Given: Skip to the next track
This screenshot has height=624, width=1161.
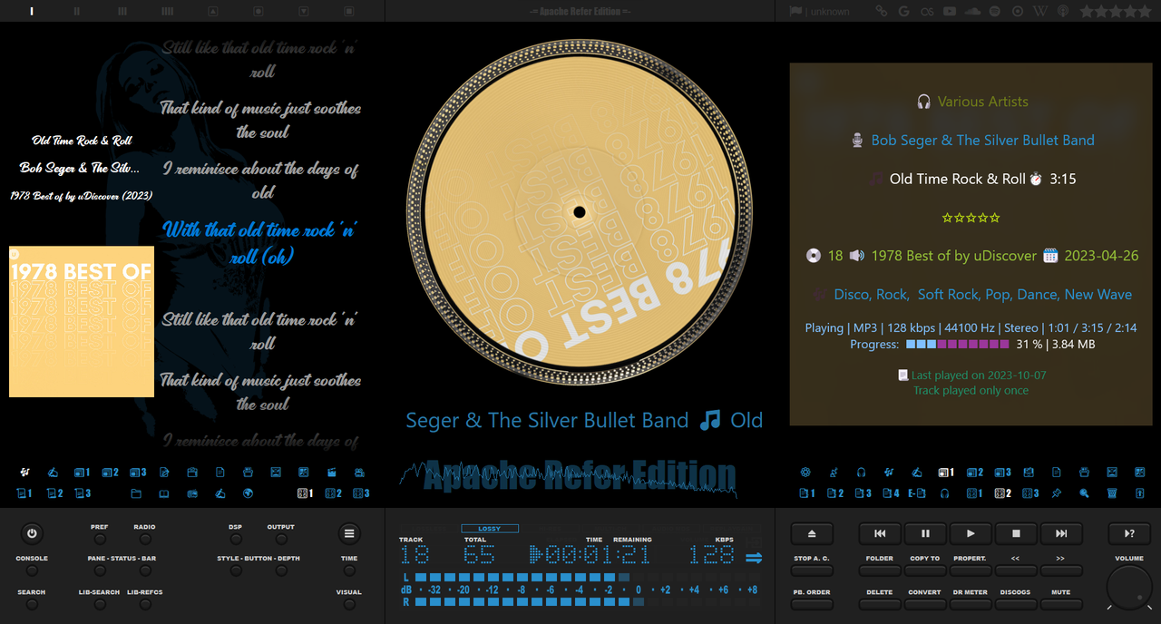Looking at the screenshot, I should pos(1061,533).
